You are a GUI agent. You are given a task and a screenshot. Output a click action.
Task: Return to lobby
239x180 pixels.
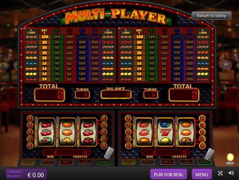coord(212,16)
